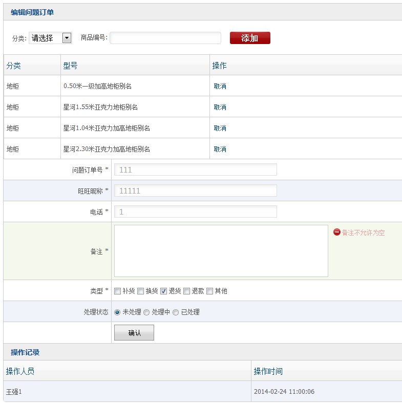Click the 商品编号 input field
This screenshot has height=403, width=402.
(165, 38)
